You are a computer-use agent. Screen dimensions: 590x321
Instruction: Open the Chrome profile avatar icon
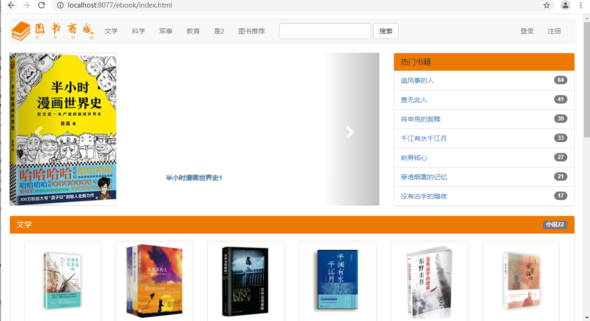565,6
